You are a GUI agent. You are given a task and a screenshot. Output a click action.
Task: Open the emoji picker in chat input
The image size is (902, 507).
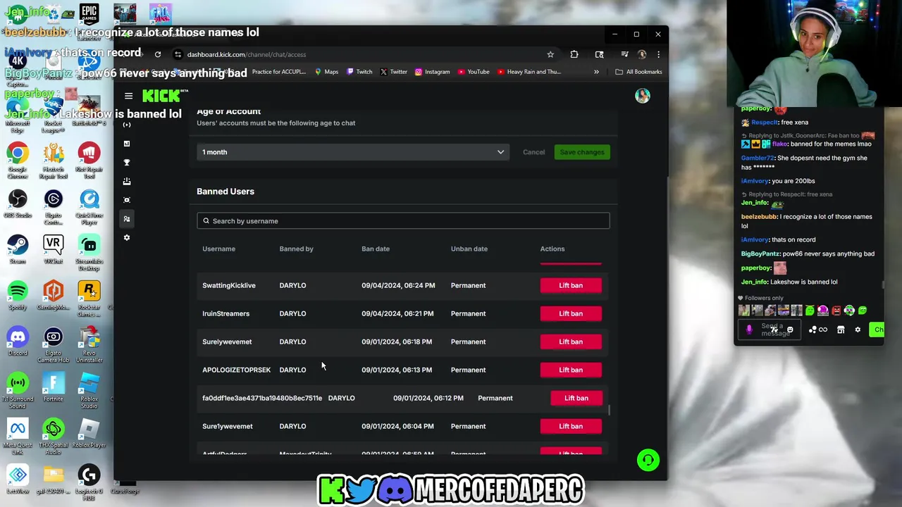pyautogui.click(x=790, y=330)
